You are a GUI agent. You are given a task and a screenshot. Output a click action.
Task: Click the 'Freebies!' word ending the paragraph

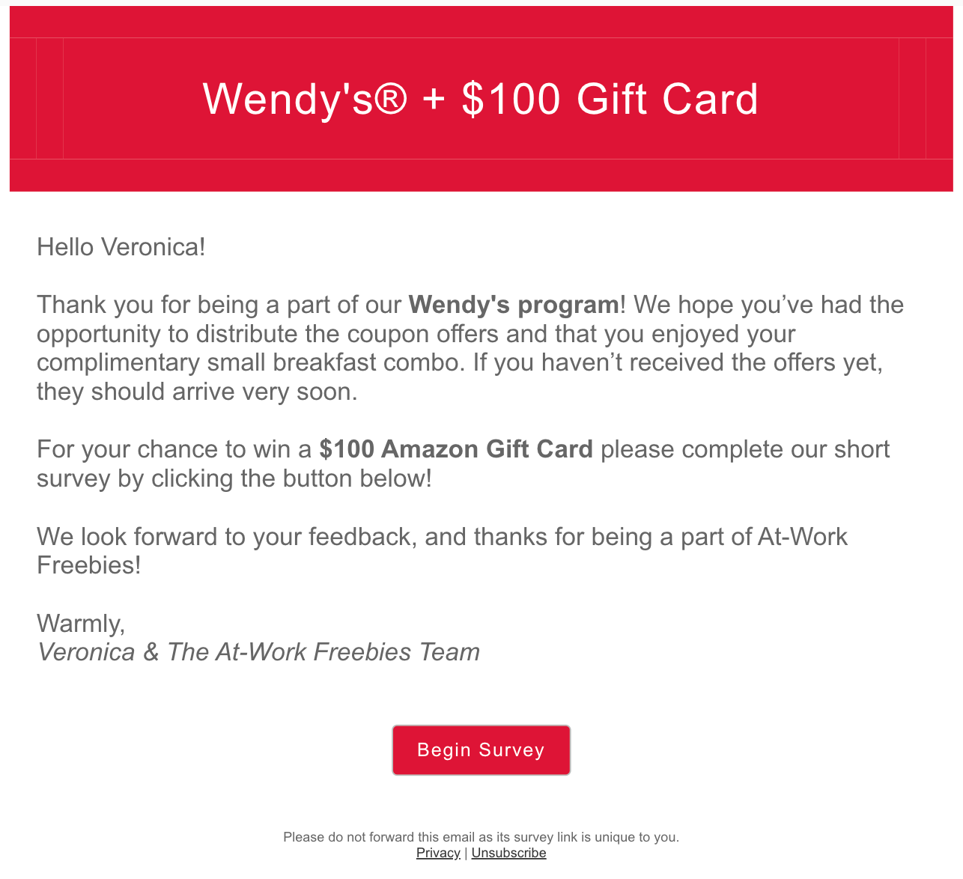click(x=89, y=565)
